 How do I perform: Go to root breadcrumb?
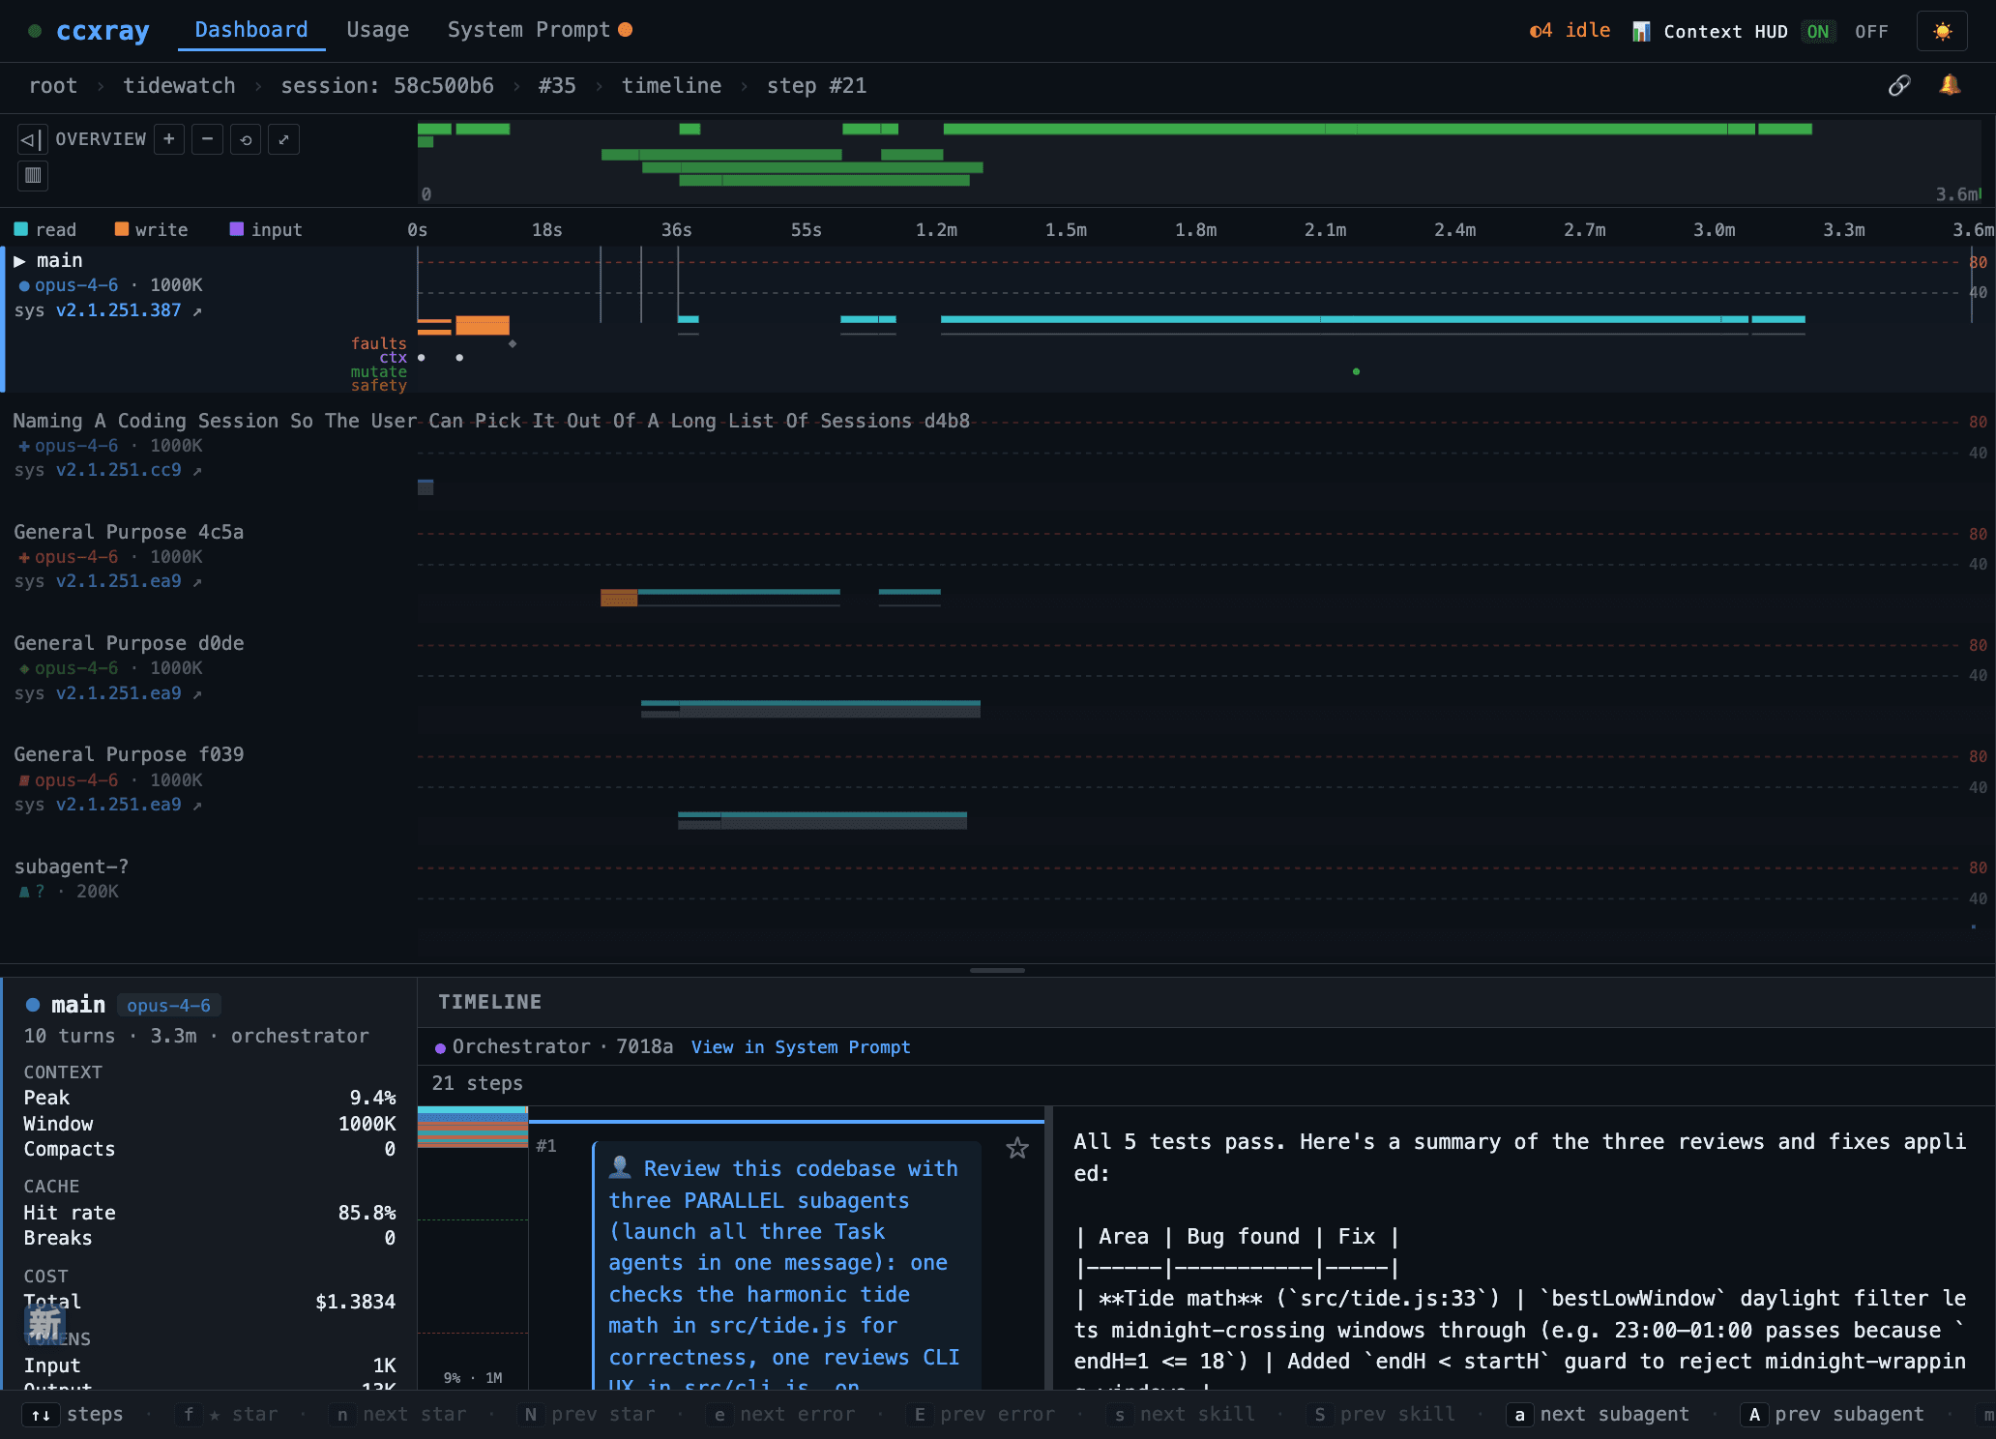53,86
